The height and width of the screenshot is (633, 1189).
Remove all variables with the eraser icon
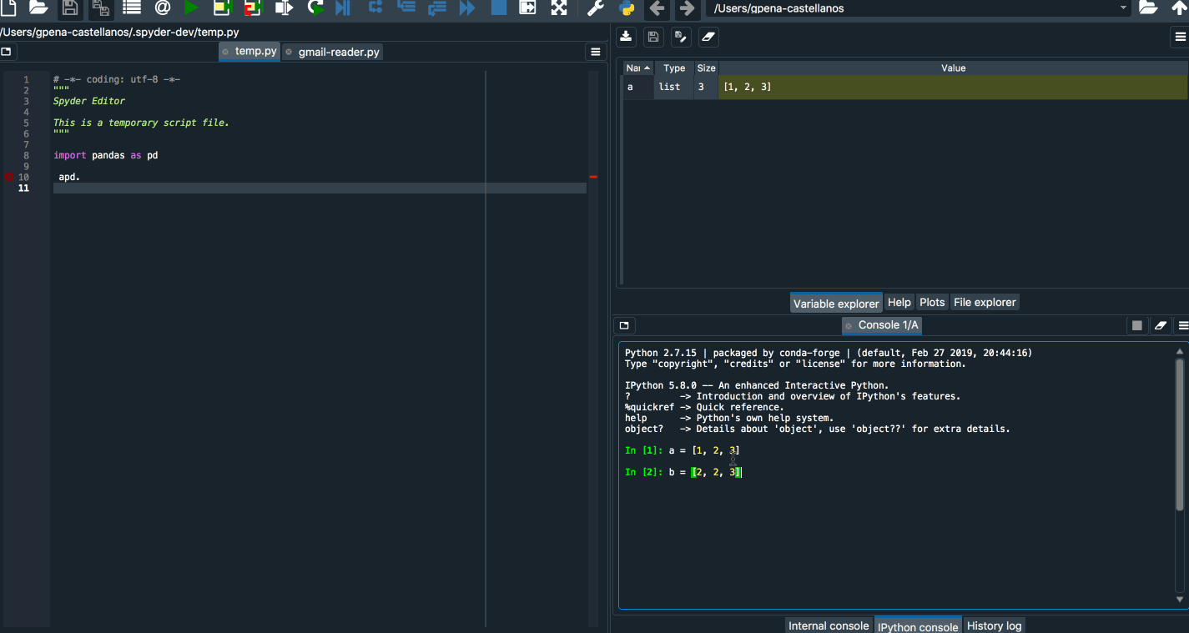(x=710, y=37)
